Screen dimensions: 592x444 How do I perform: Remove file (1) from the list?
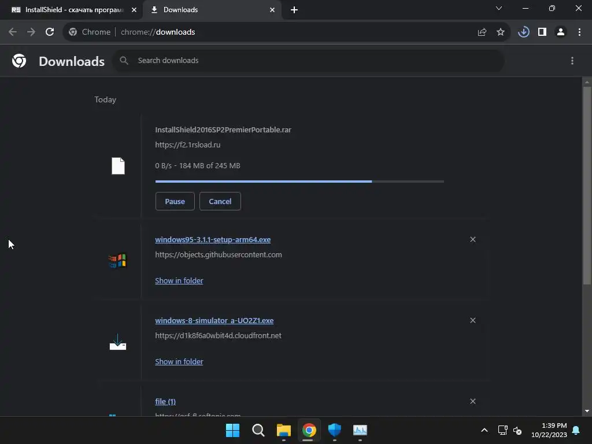[x=473, y=401]
